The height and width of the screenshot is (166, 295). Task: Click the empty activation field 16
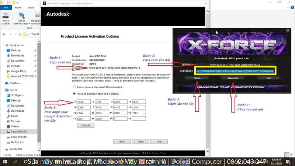[139, 118]
